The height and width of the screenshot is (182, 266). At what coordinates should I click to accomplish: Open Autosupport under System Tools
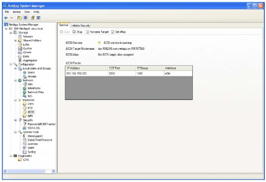(35, 136)
